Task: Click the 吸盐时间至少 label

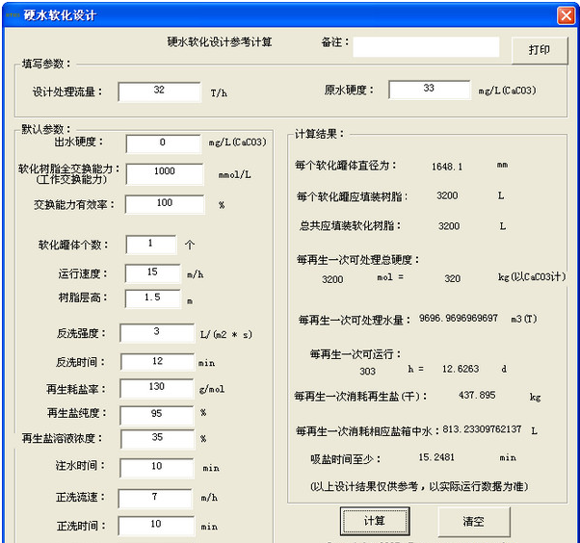Action: (346, 459)
